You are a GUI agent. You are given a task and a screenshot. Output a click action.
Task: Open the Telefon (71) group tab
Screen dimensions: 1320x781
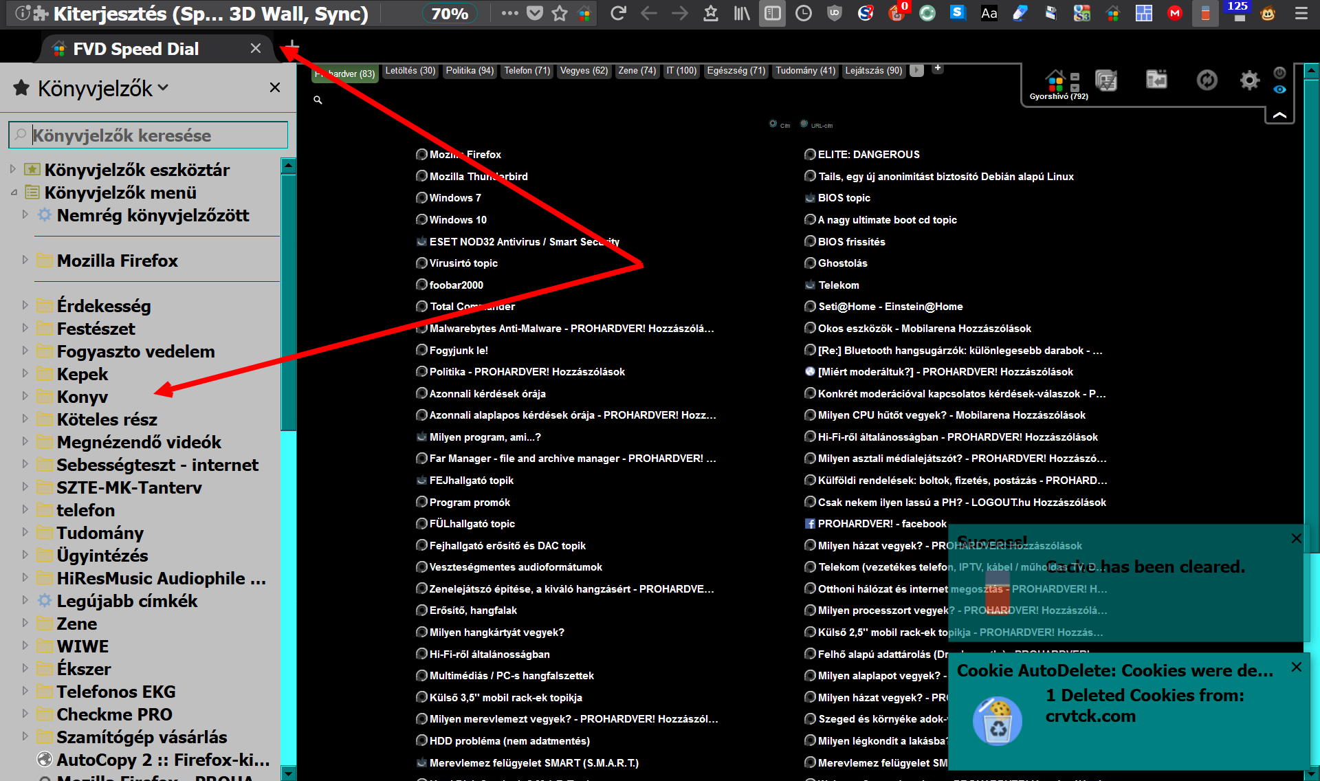point(527,71)
